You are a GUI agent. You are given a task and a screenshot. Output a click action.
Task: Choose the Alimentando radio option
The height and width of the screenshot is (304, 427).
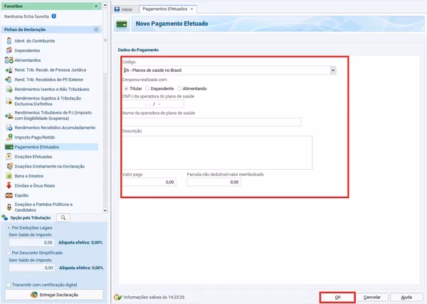pos(180,88)
